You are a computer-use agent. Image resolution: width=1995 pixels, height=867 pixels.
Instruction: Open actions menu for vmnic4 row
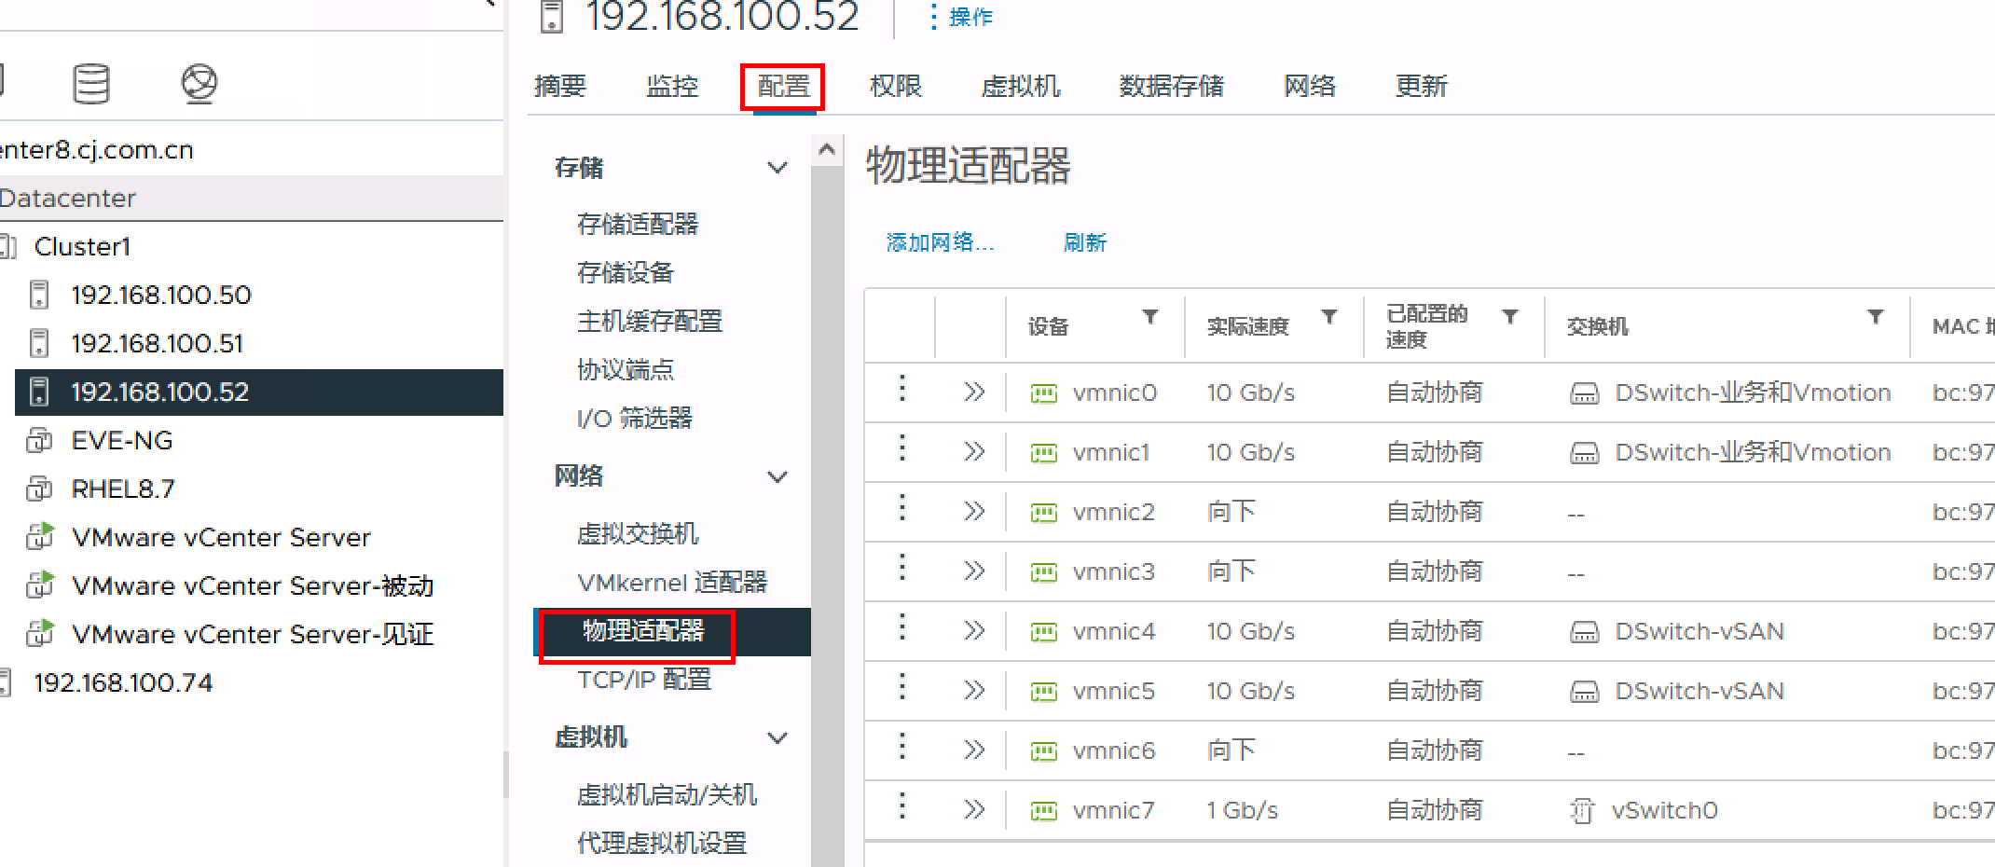pyautogui.click(x=901, y=627)
